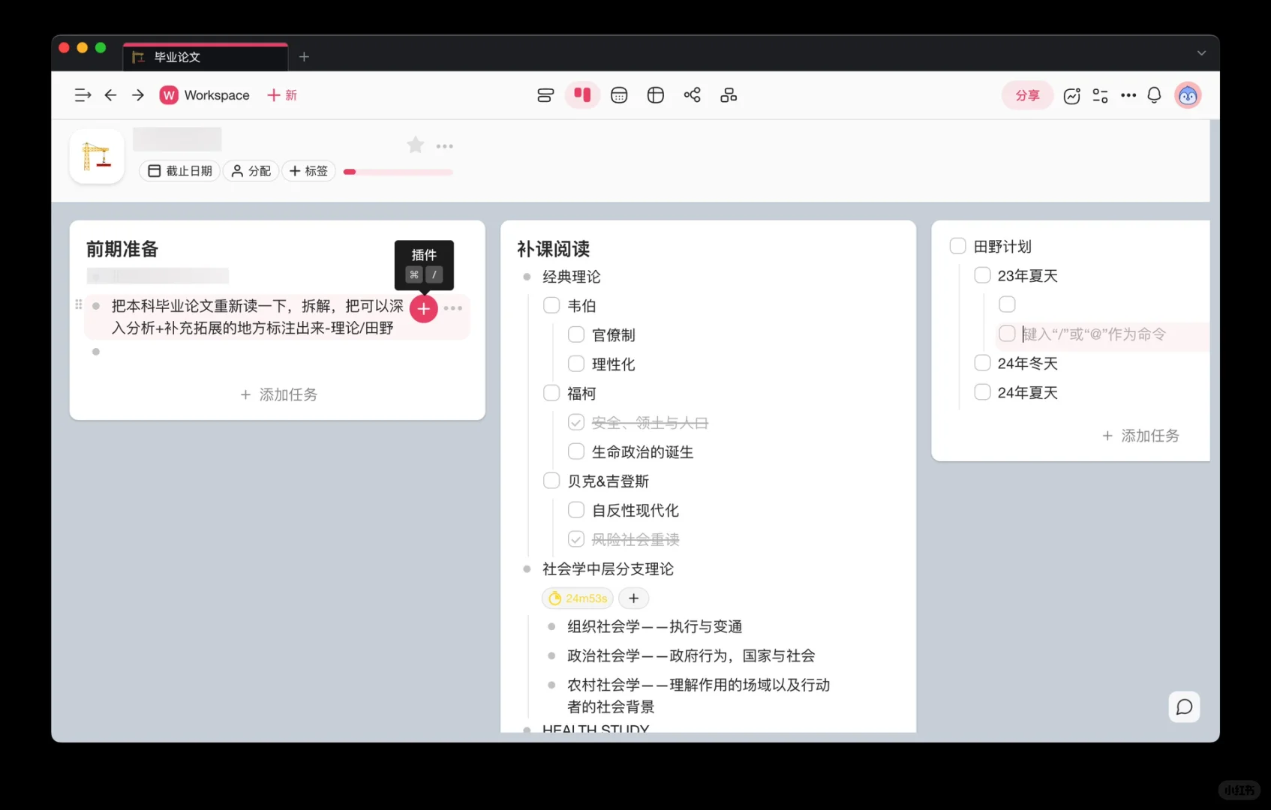
Task: Open the calendar view icon
Action: (619, 95)
